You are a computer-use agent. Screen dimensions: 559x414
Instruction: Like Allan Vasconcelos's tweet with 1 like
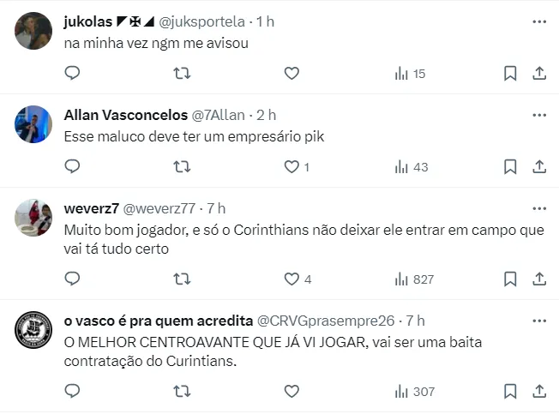pos(292,167)
